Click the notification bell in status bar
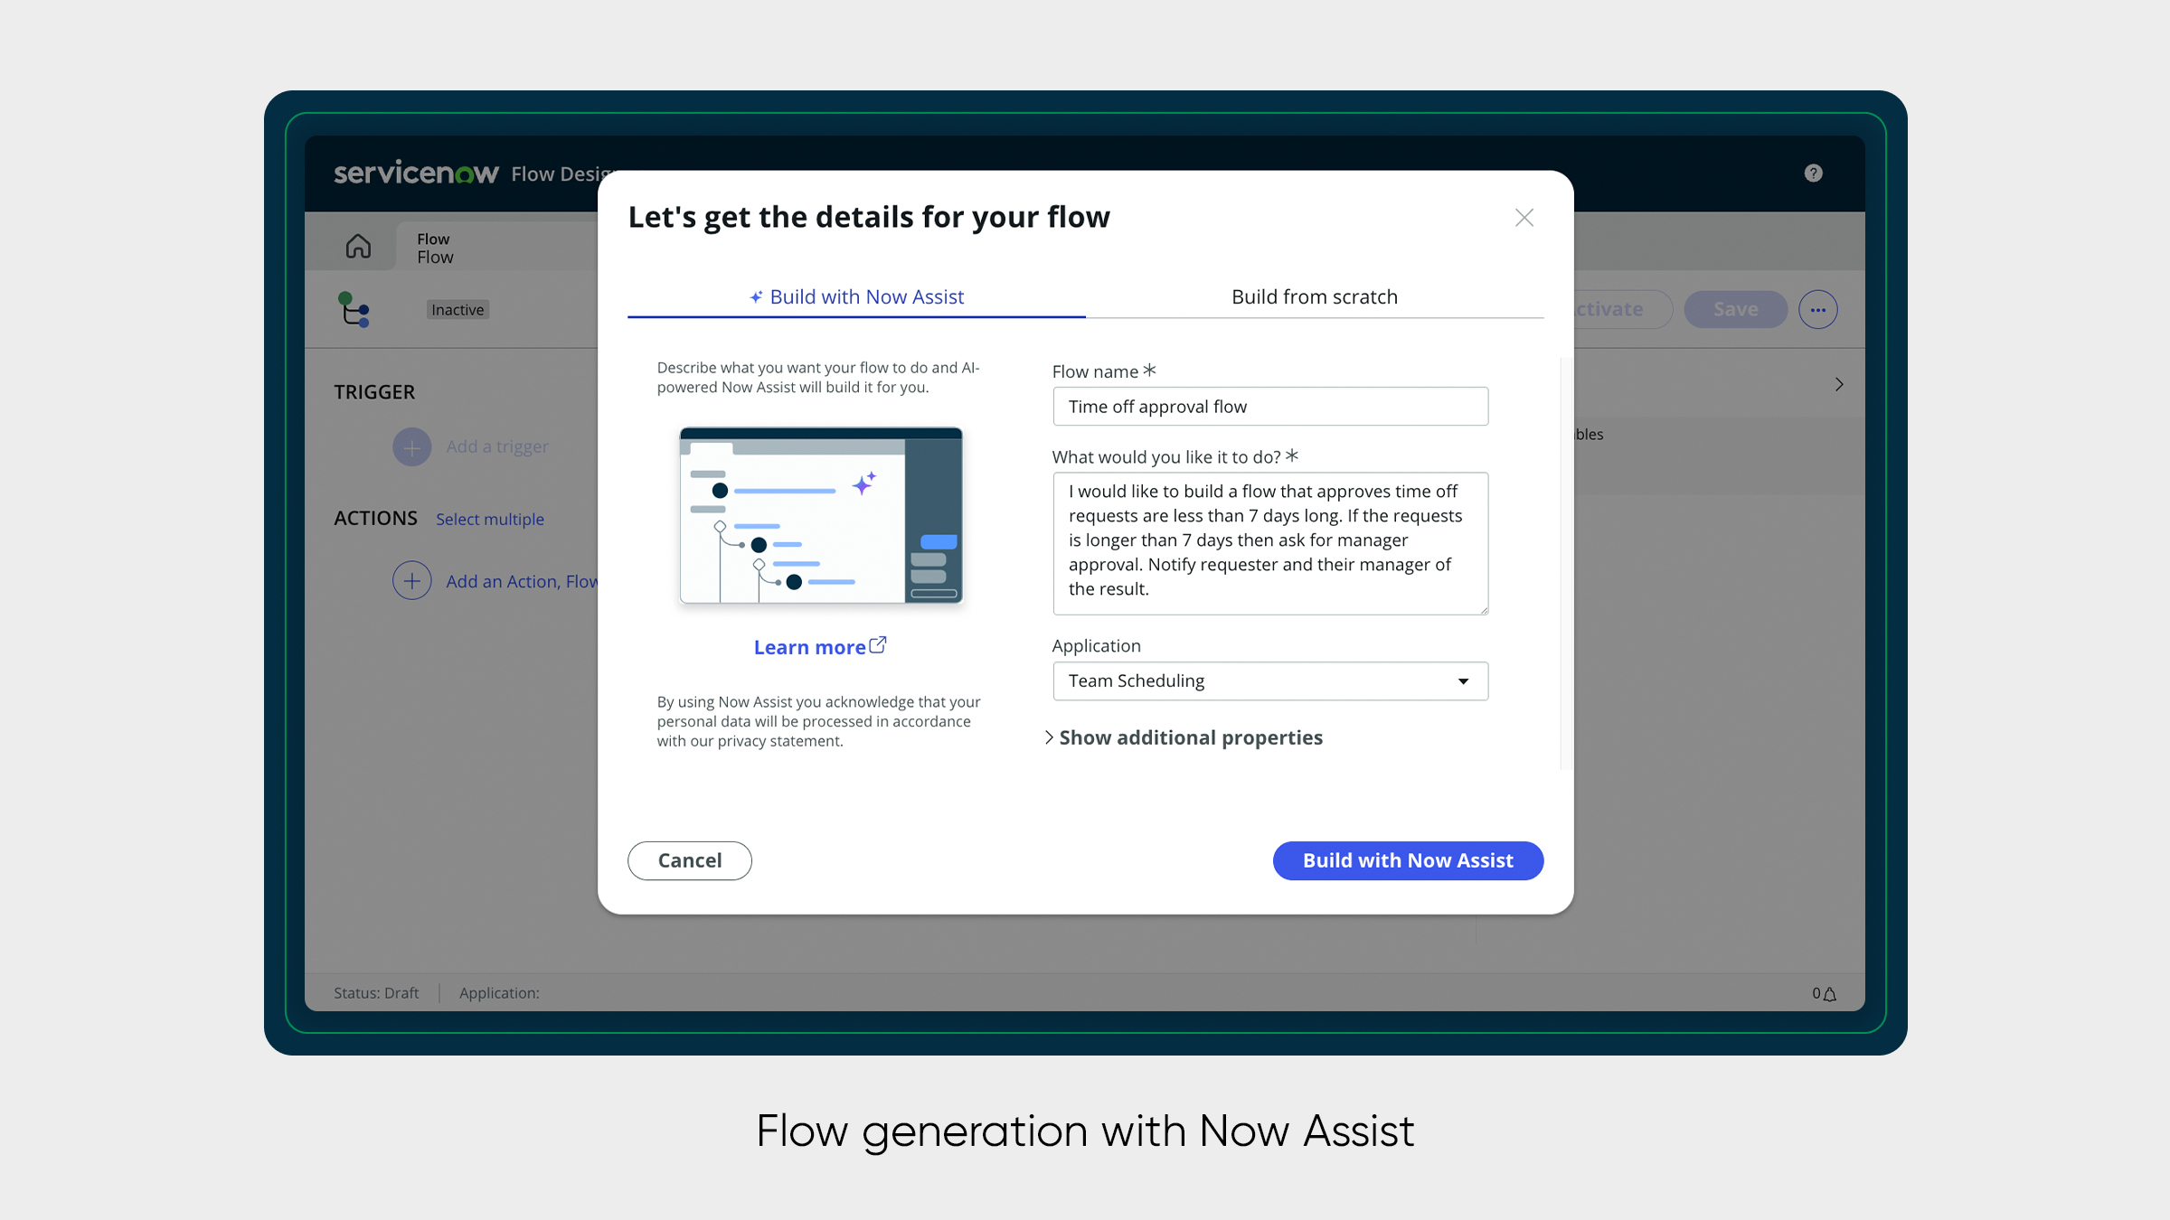Viewport: 2170px width, 1220px height. pyautogui.click(x=1829, y=993)
